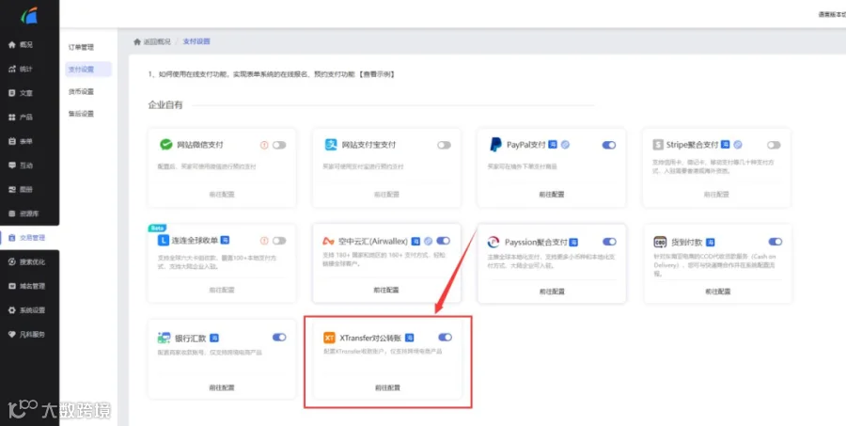Open 系统设置 in the sidebar

(x=30, y=310)
